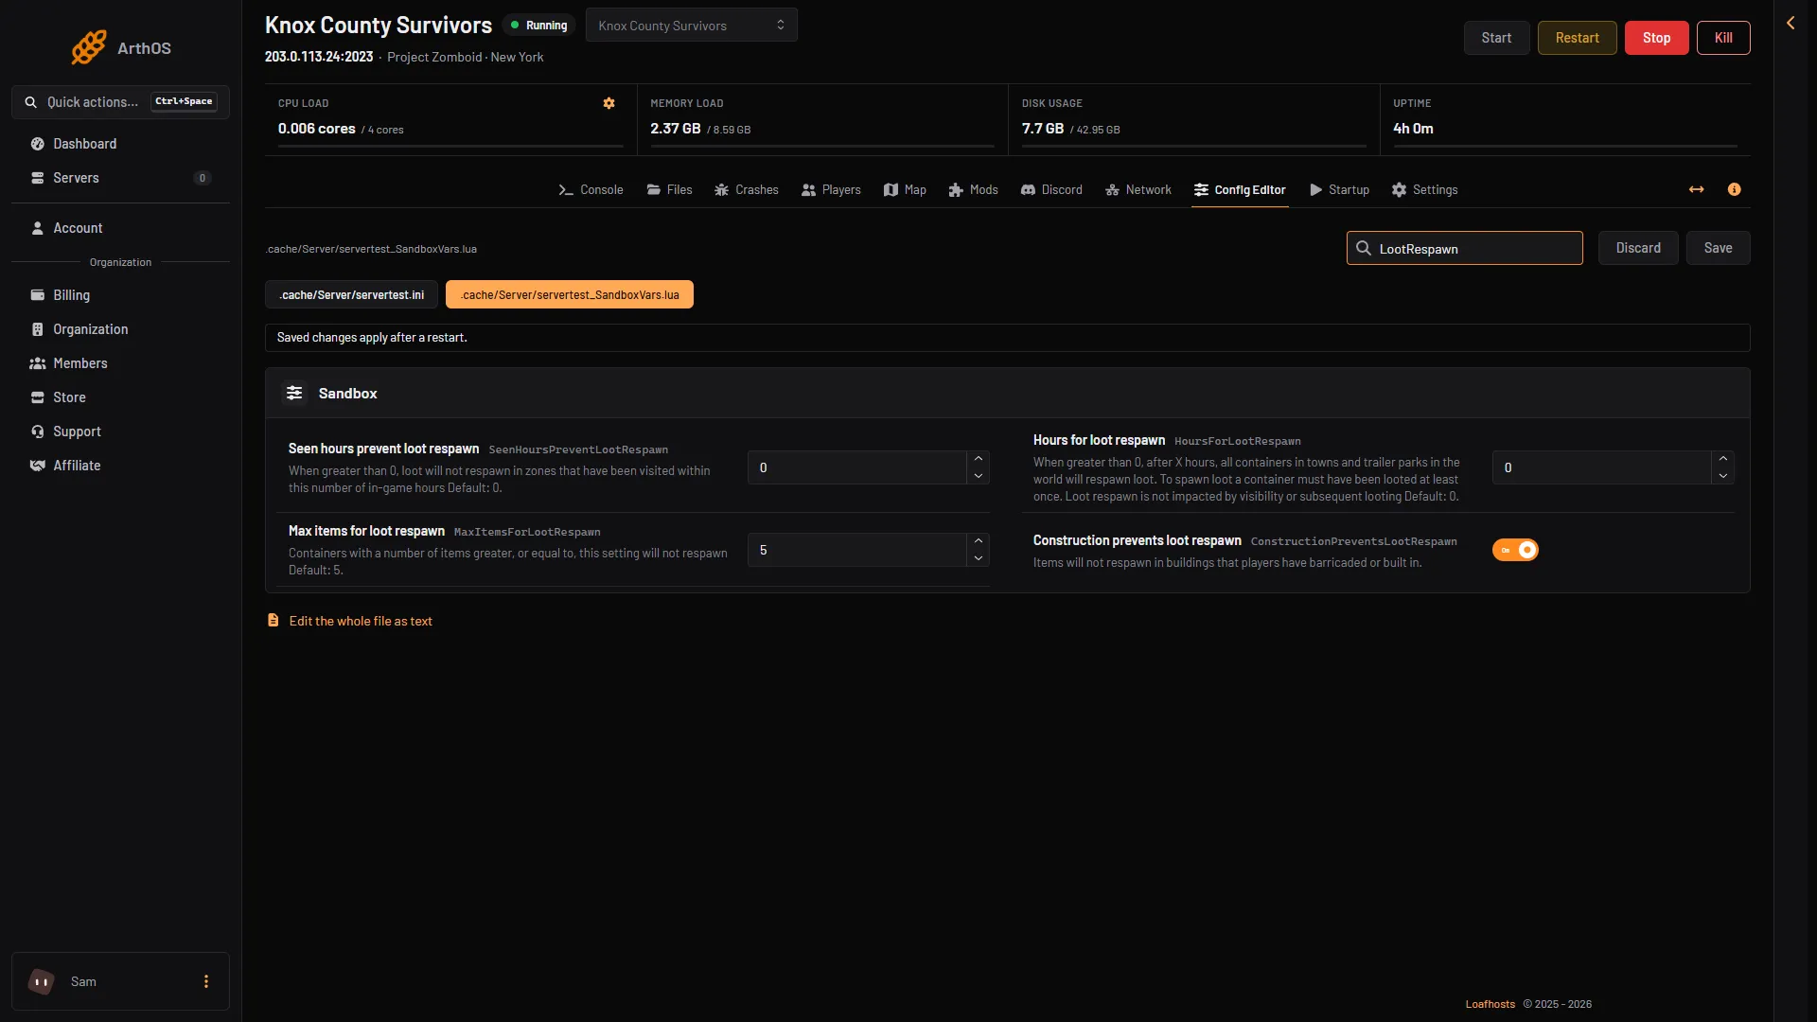Save the config changes

tap(1718, 248)
